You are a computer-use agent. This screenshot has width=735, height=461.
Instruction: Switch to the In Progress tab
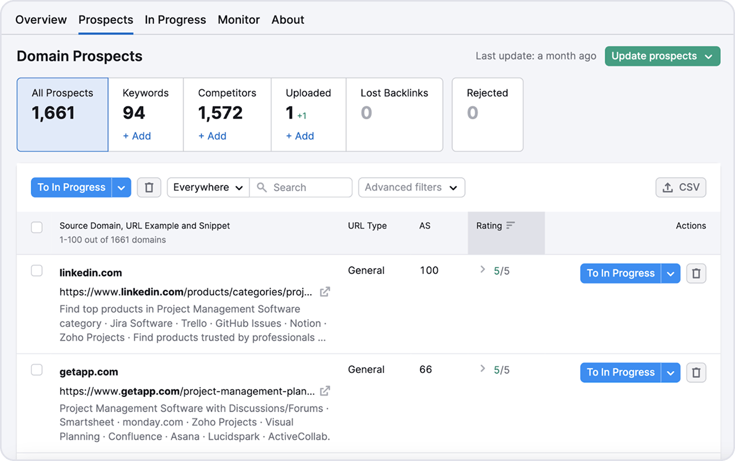176,20
